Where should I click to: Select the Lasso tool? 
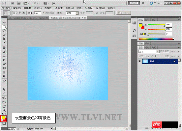[x=4, y=31]
